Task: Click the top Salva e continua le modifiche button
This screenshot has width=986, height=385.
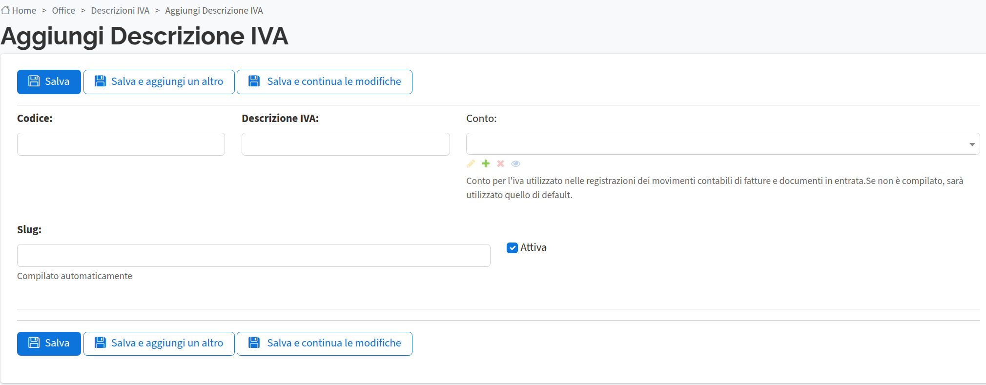Action: pyautogui.click(x=325, y=82)
